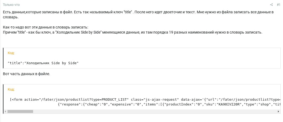Click the text "Вот часть данных в файле."

pyautogui.click(x=26, y=74)
